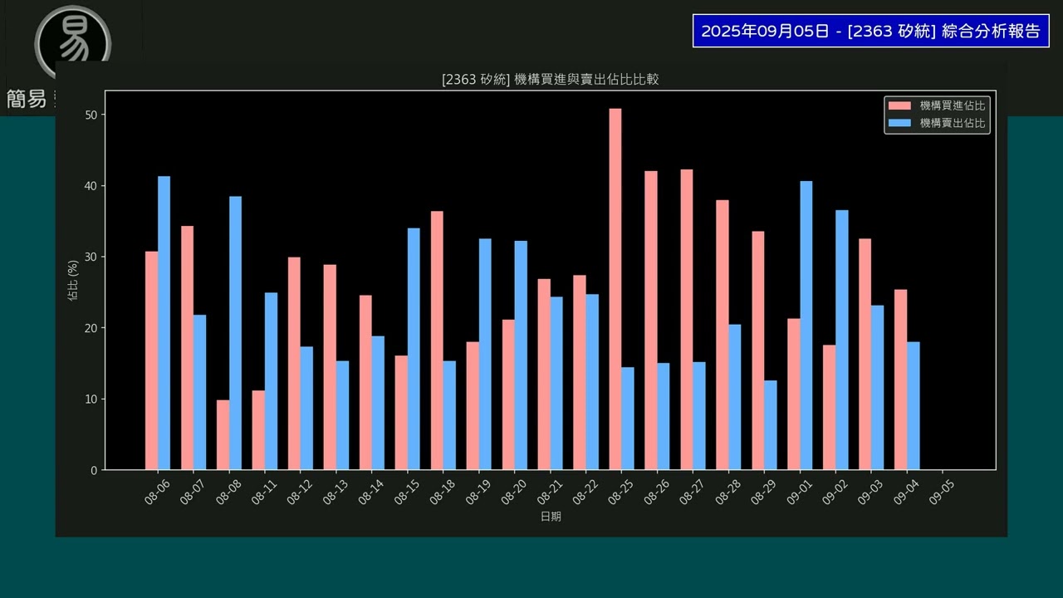Viewport: 1063px width, 598px height.
Task: Click the blue sell bar on 08-08
Action: point(235,333)
